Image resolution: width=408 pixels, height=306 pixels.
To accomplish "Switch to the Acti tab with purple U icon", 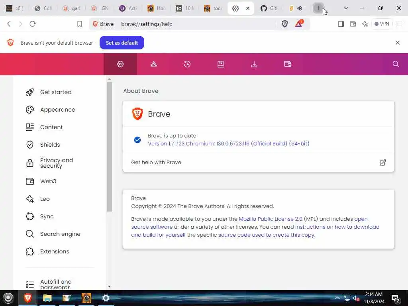I will pos(128,8).
